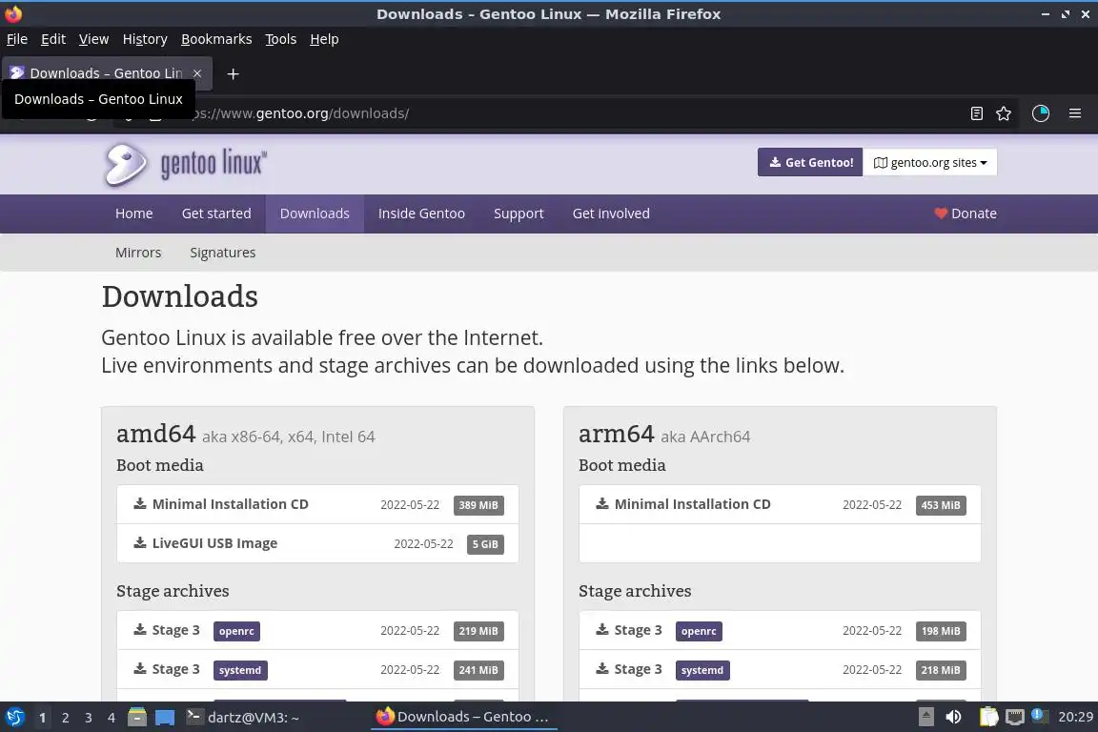Click the Downloads – Gentoo taskbar entry
The image size is (1098, 732).
463,717
